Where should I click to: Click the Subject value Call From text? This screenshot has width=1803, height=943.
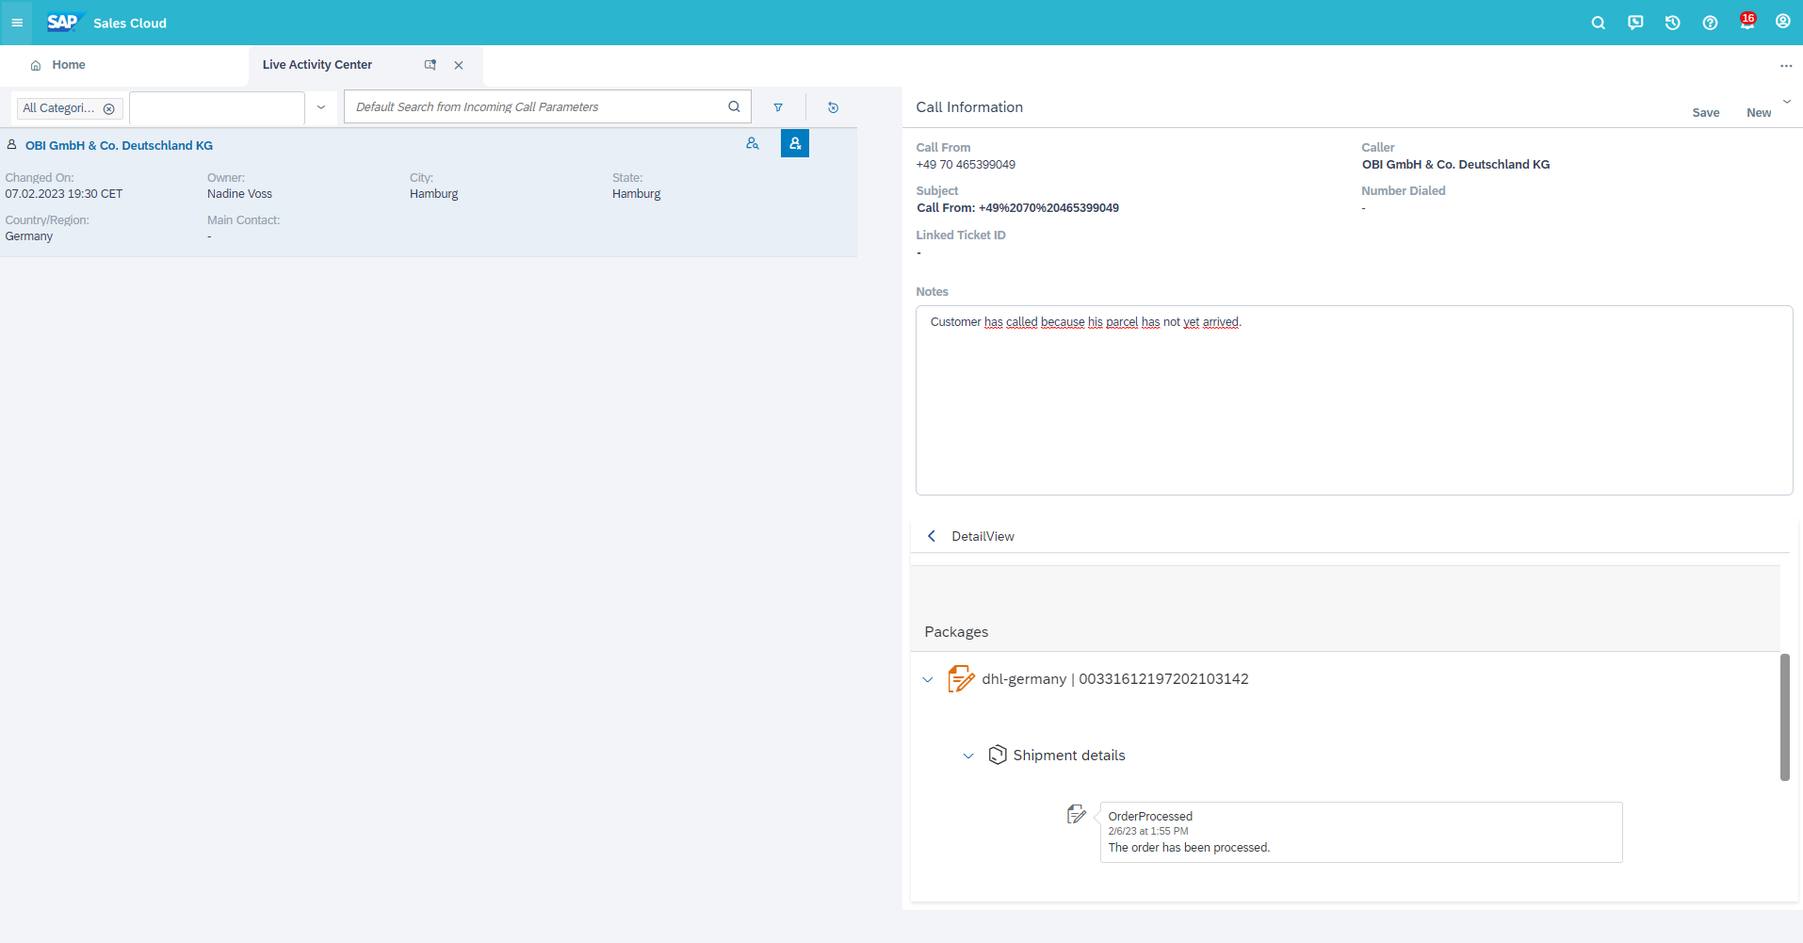pos(1017,208)
